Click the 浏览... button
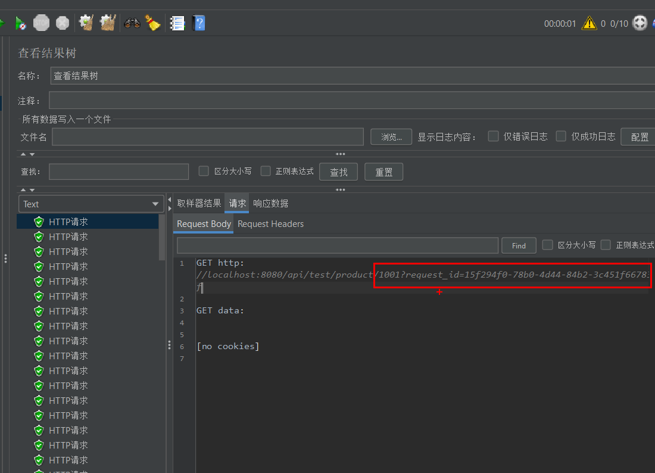The image size is (655, 473). (391, 136)
